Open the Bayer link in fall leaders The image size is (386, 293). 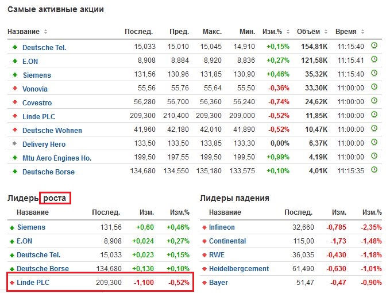click(x=219, y=283)
